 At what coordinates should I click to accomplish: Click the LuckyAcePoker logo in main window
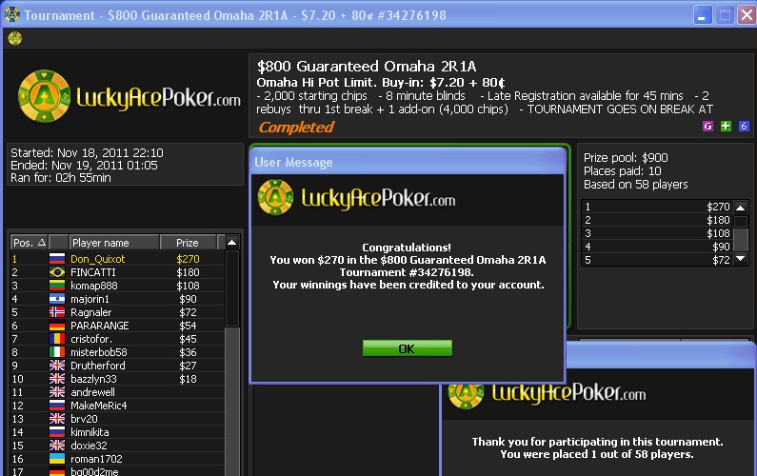pyautogui.click(x=129, y=97)
